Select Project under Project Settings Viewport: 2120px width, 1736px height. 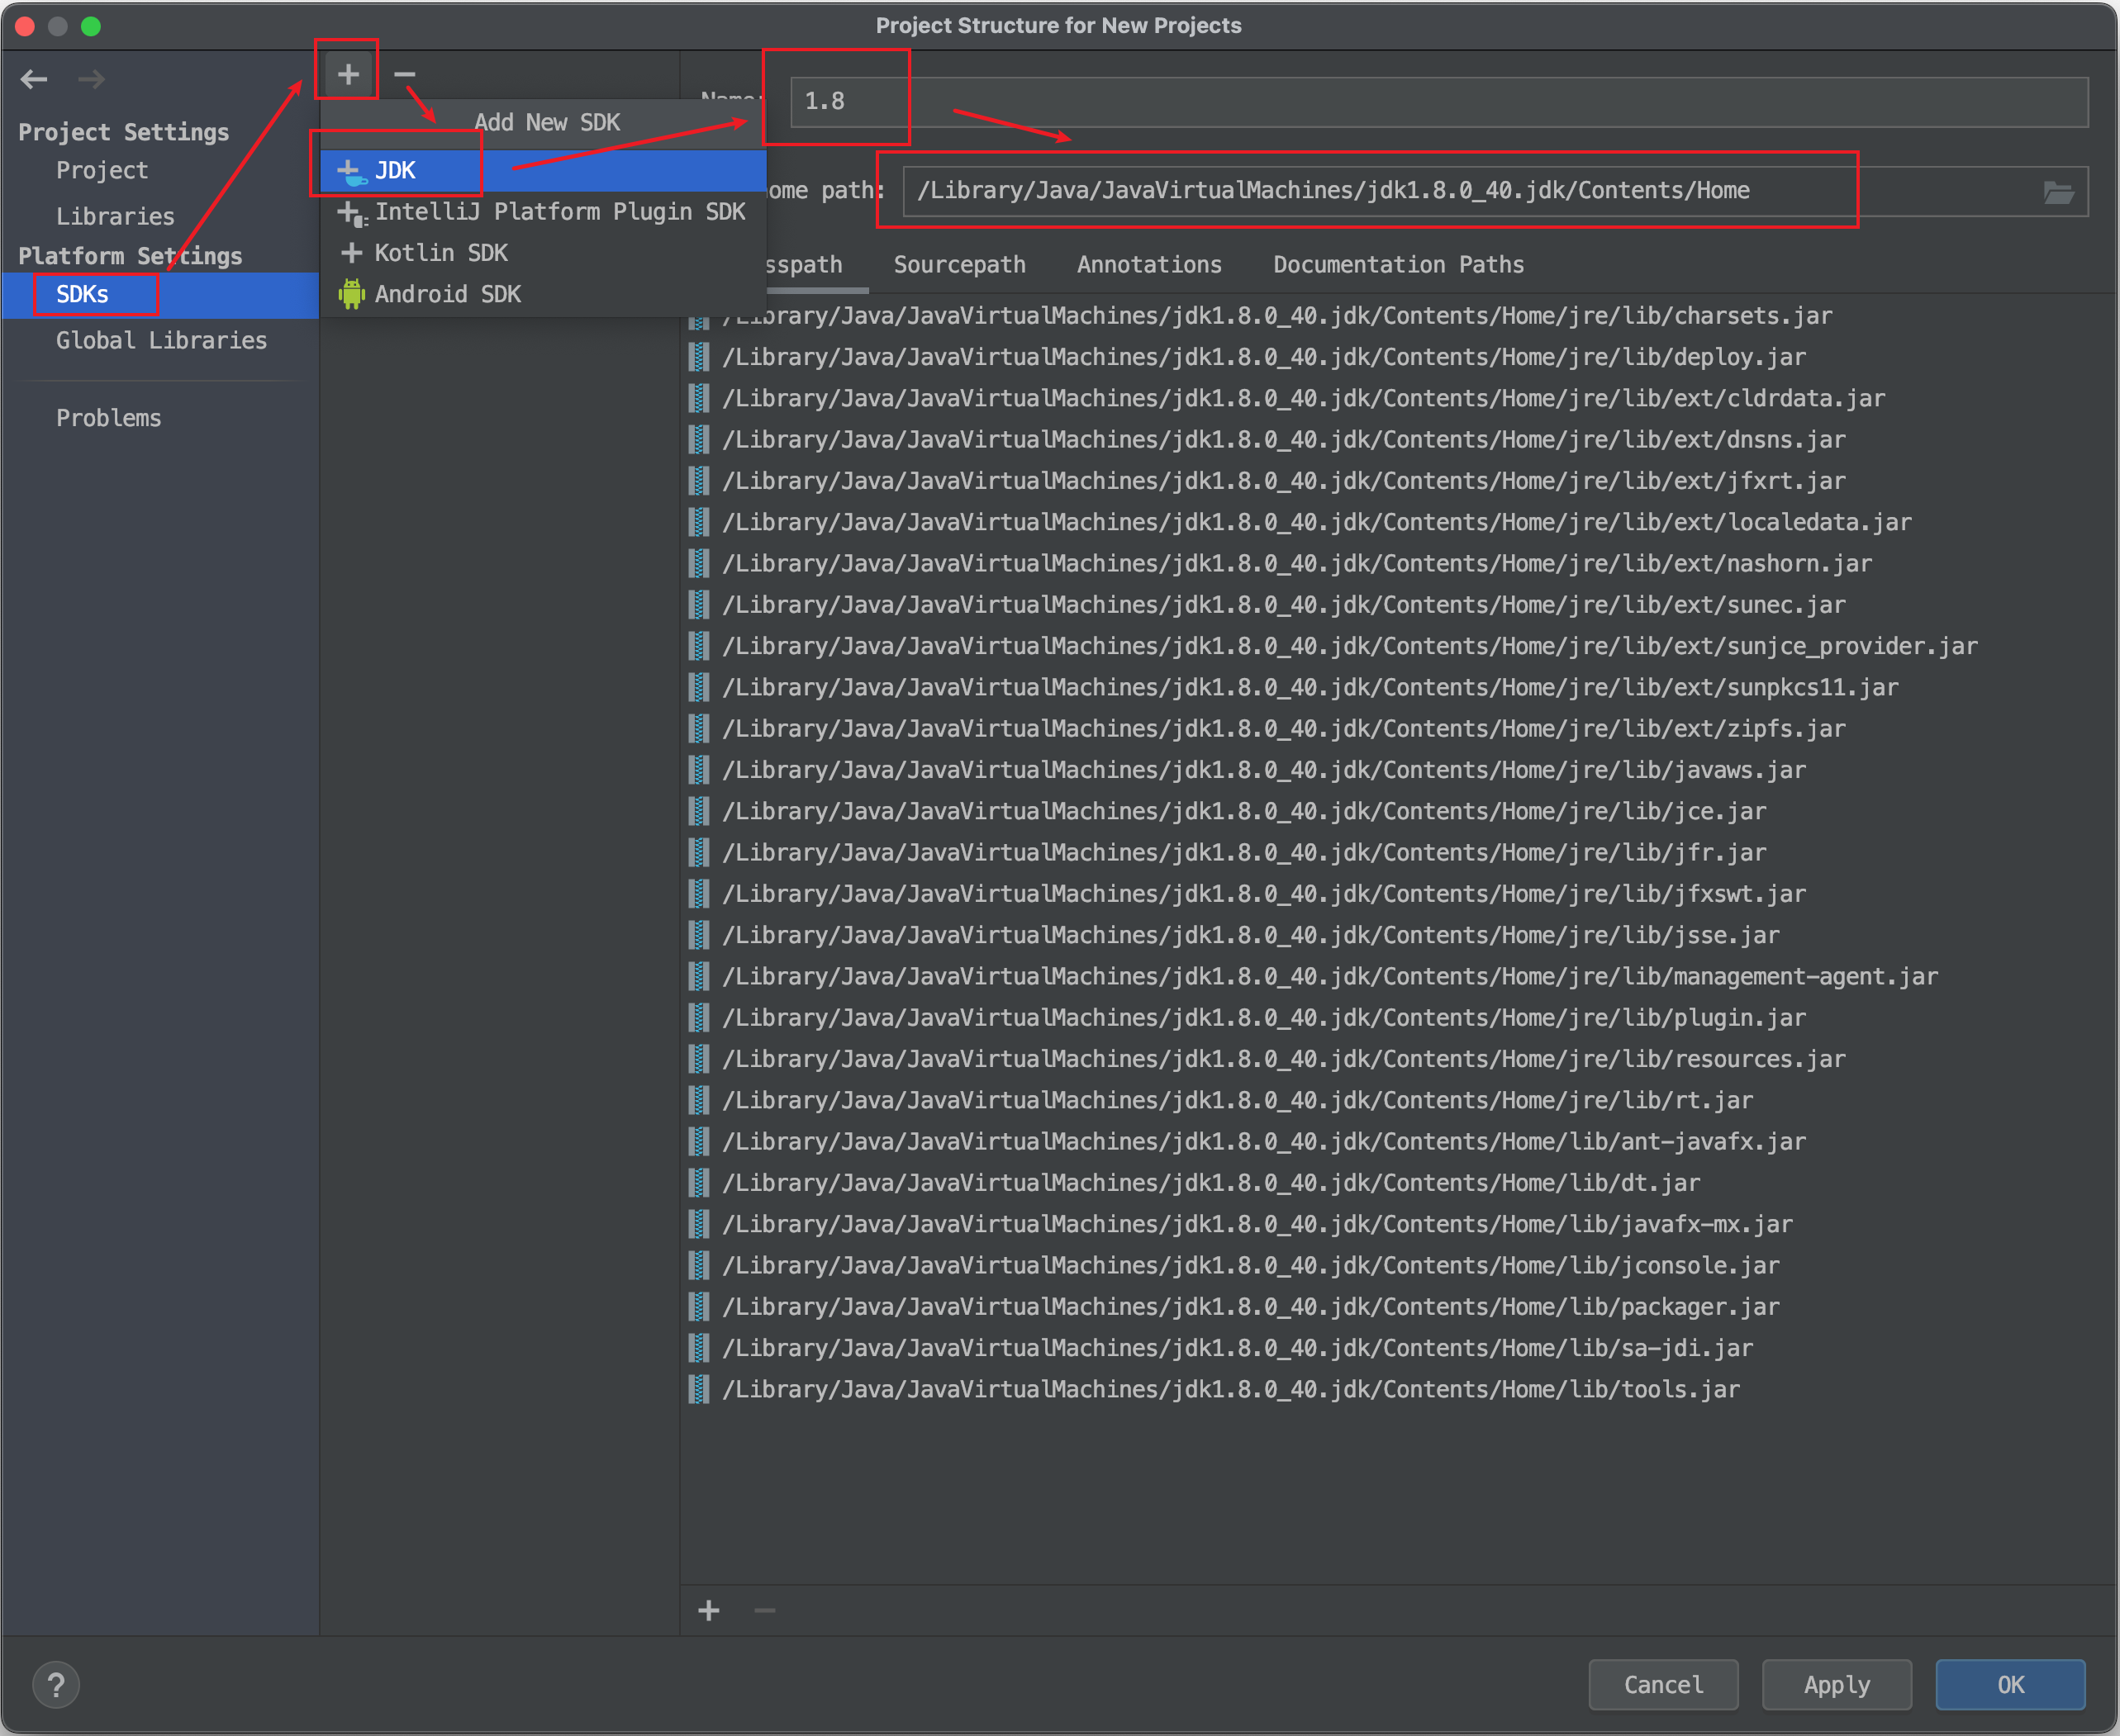tap(102, 171)
